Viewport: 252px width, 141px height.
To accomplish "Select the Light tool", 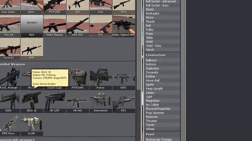I will tap(162, 97).
